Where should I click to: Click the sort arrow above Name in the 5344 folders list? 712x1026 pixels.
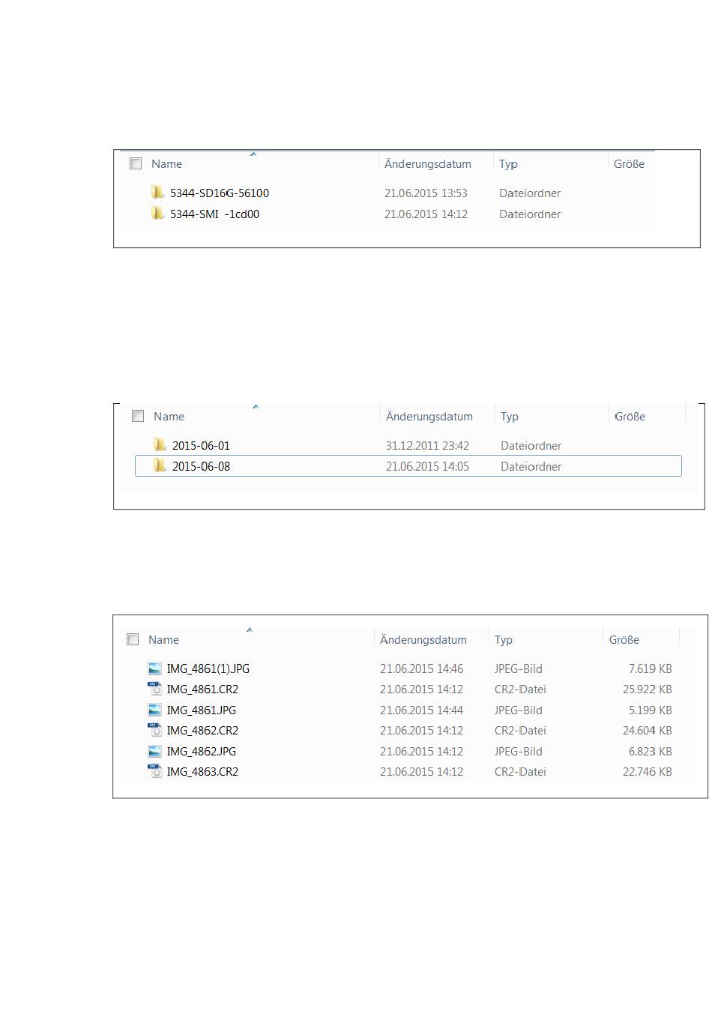tap(253, 154)
